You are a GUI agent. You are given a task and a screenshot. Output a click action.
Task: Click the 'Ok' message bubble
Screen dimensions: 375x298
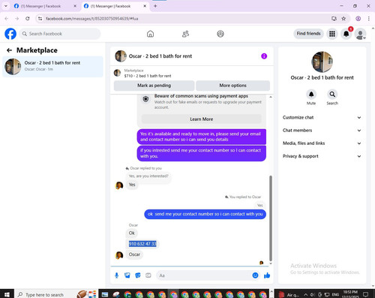coord(132,233)
